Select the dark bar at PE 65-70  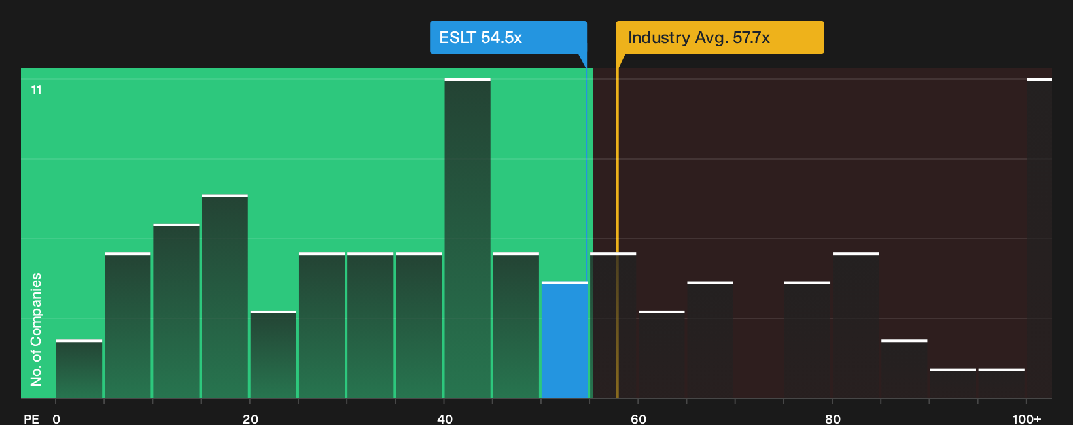tap(711, 340)
